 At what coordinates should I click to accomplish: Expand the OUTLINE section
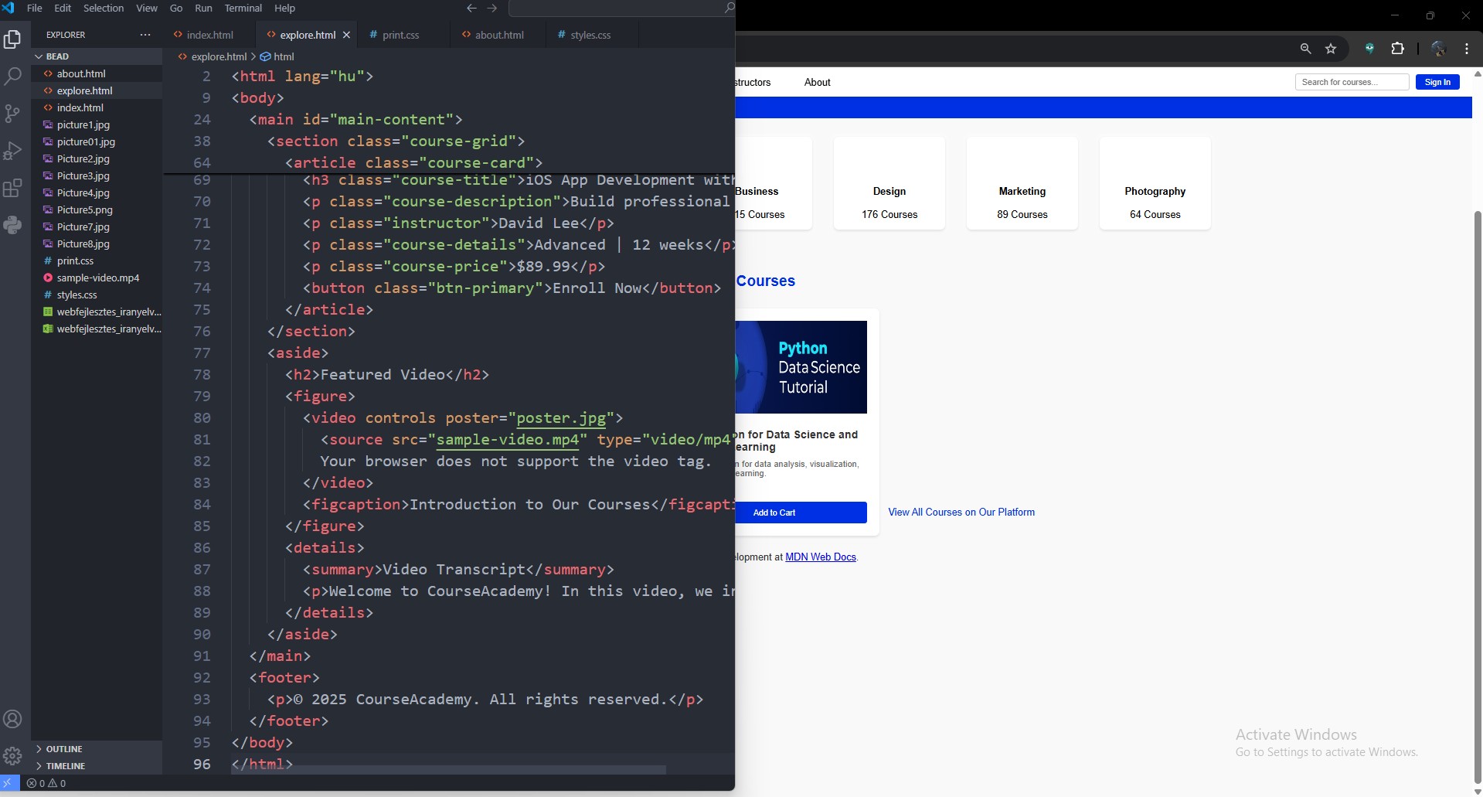click(x=97, y=749)
